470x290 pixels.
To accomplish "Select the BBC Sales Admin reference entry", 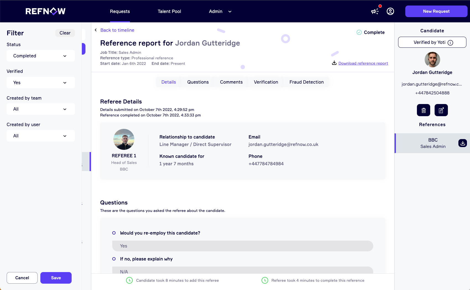I will (433, 143).
